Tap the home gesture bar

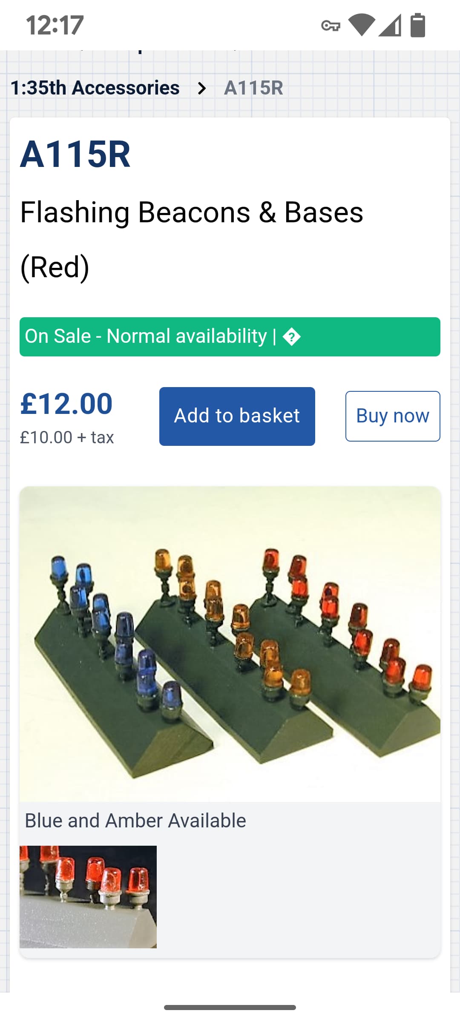pyautogui.click(x=230, y=1008)
